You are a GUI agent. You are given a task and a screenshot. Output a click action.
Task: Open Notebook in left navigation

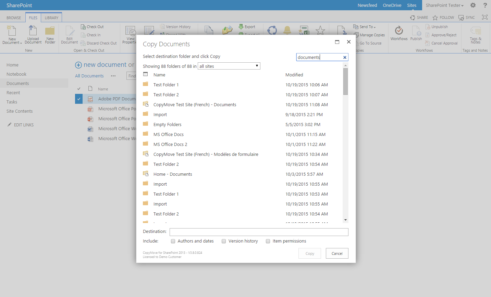pyautogui.click(x=16, y=74)
